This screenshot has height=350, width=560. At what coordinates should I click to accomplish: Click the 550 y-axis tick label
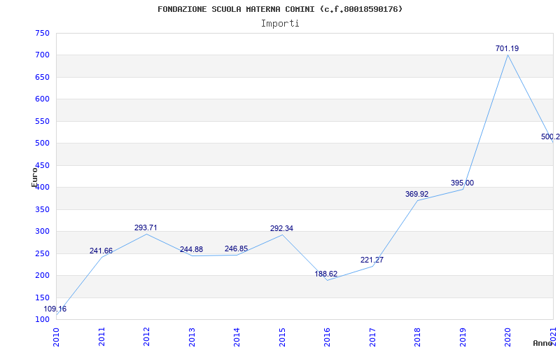click(x=42, y=121)
